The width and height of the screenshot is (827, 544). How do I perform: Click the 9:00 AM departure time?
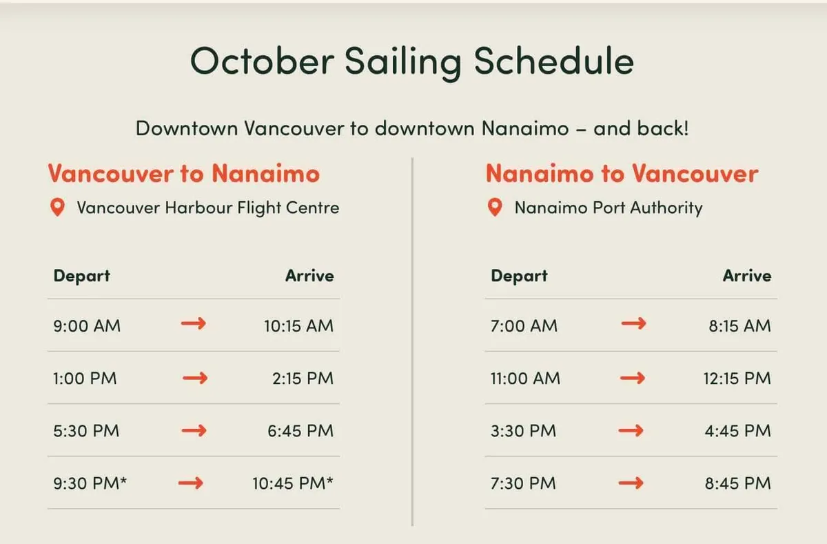click(87, 325)
